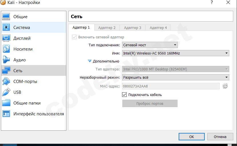Screen dimensions: 237x146
Task: Click the Проброс портов button
Action: (x=150, y=103)
